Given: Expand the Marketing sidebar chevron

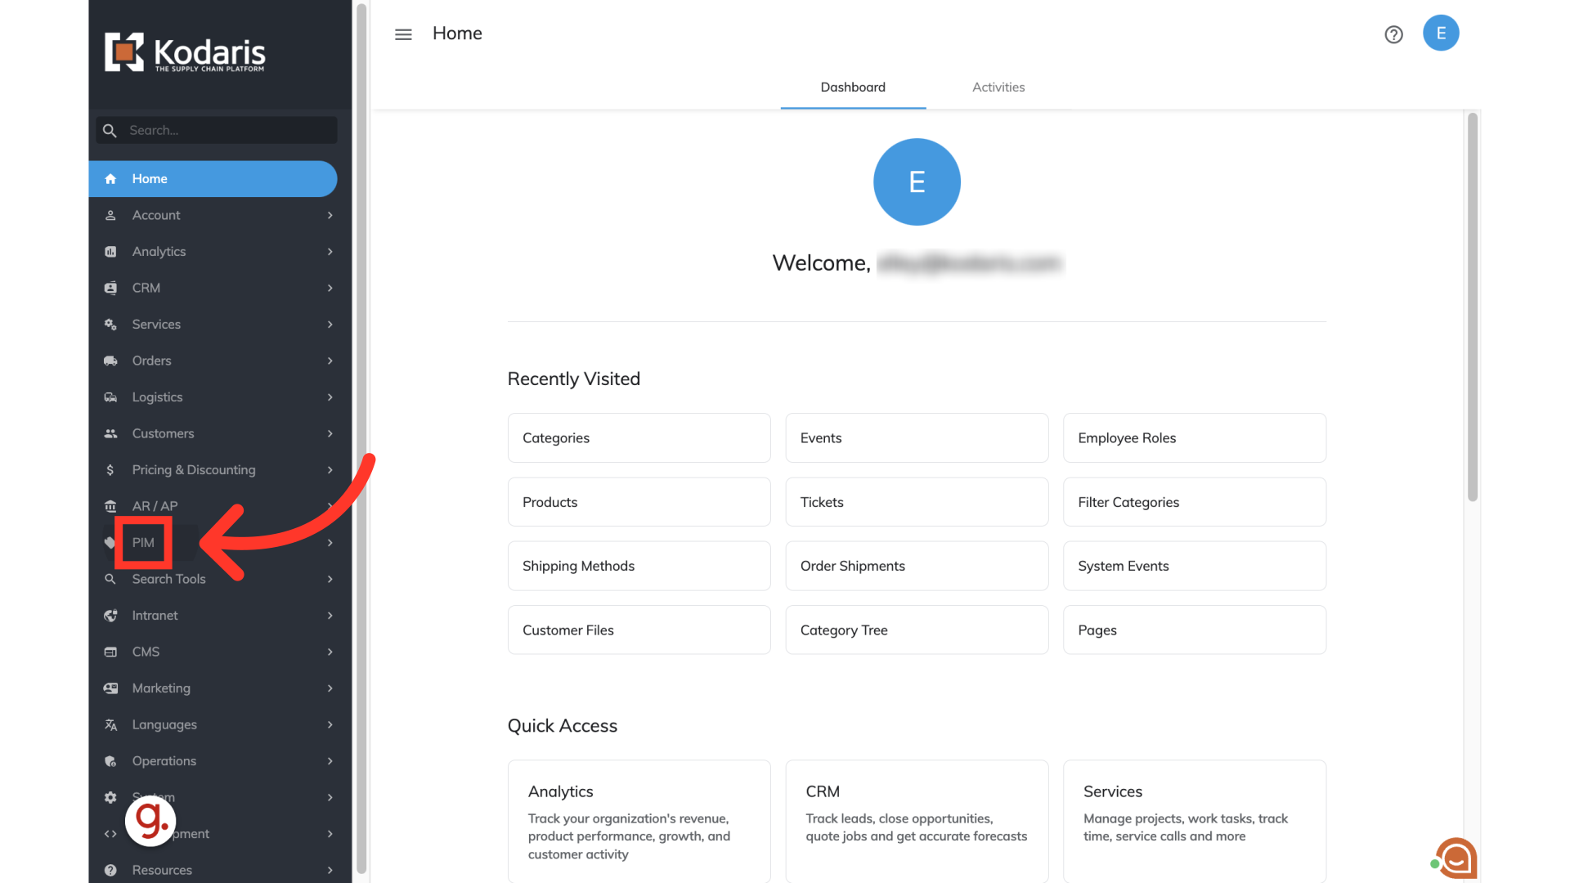Looking at the screenshot, I should click(x=330, y=688).
